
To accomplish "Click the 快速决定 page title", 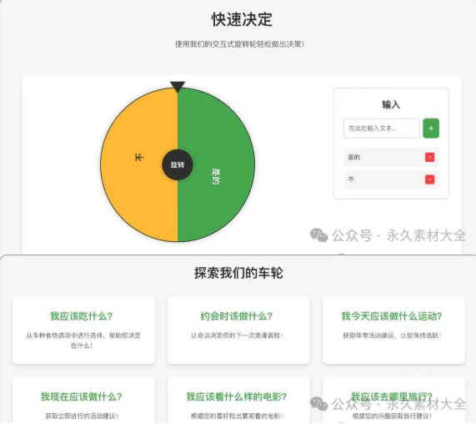I will click(x=242, y=19).
